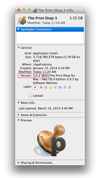
Task: Clear the label with the X swatch
Action: coord(35,87)
